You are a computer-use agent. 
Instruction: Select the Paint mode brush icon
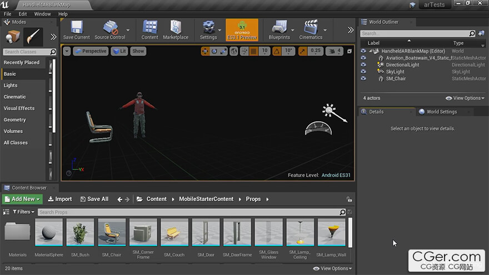[x=33, y=37]
